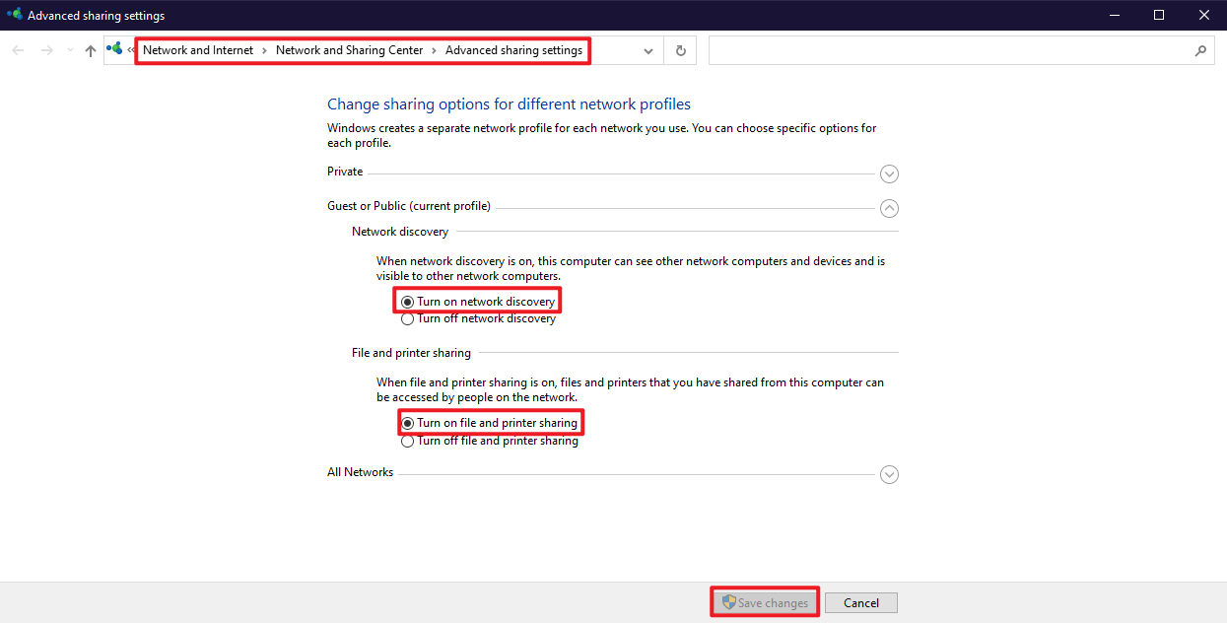Click the File and printer sharing heading
Image resolution: width=1227 pixels, height=623 pixels.
point(411,353)
